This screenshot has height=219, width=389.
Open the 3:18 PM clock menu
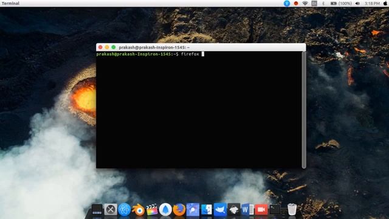pos(372,3)
